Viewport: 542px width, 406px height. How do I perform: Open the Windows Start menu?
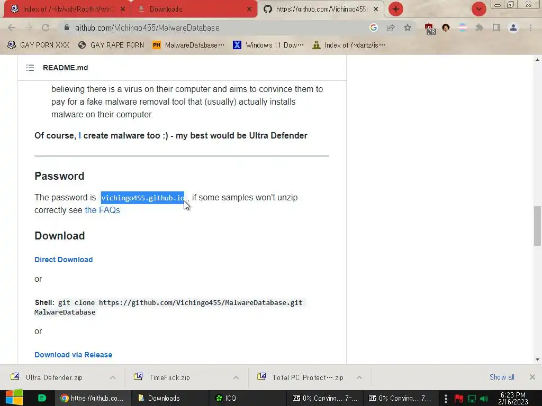14,398
